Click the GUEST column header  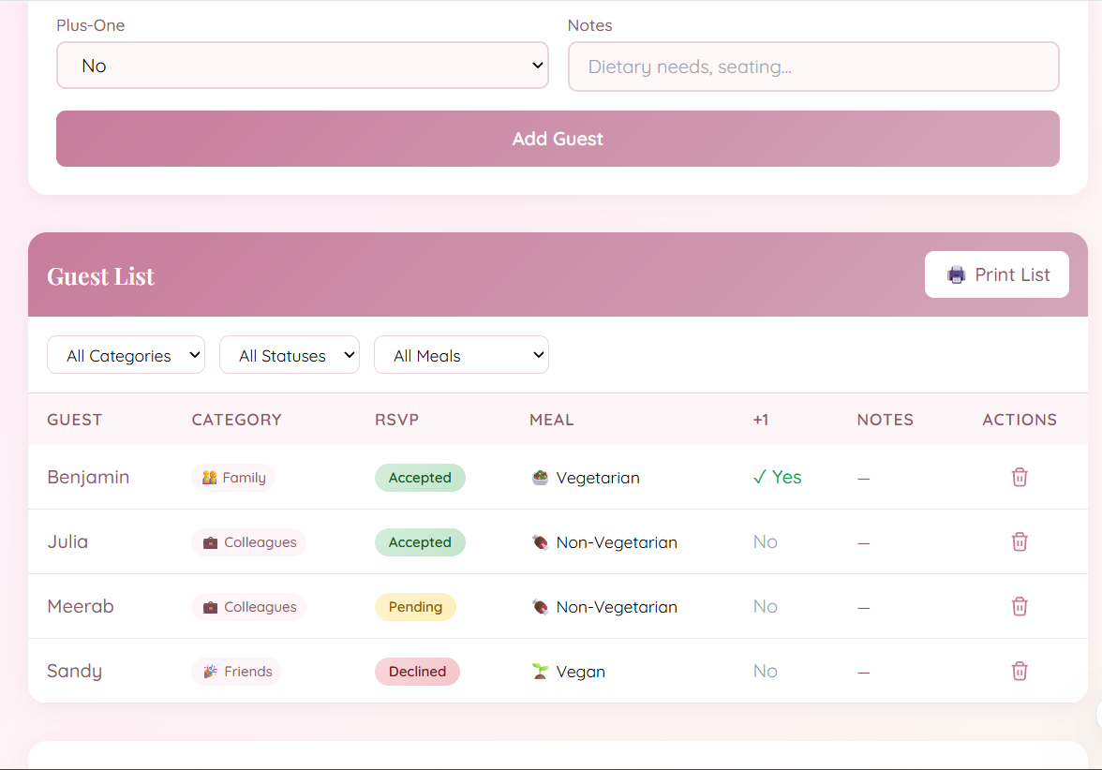pos(75,420)
